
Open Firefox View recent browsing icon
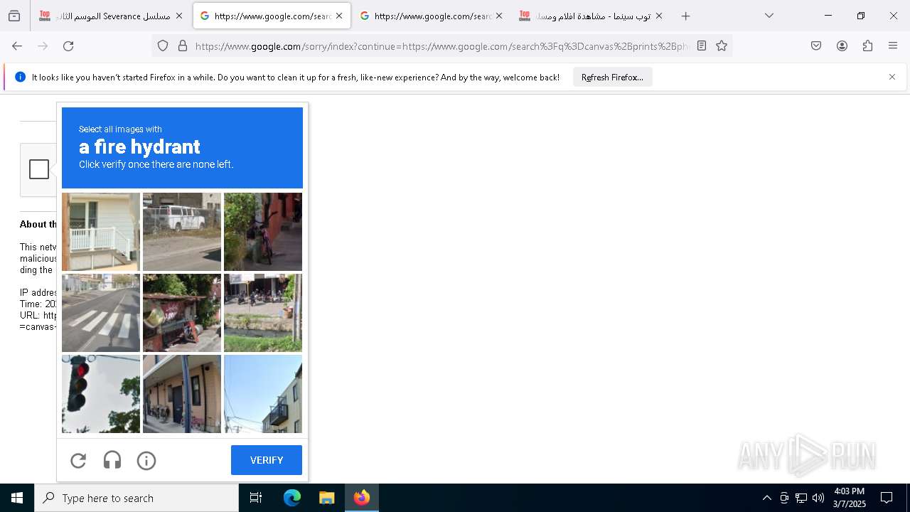[x=14, y=16]
